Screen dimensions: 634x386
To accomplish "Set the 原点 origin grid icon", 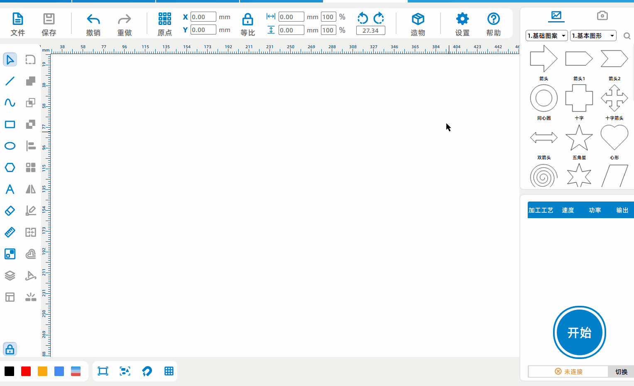I will pos(164,19).
